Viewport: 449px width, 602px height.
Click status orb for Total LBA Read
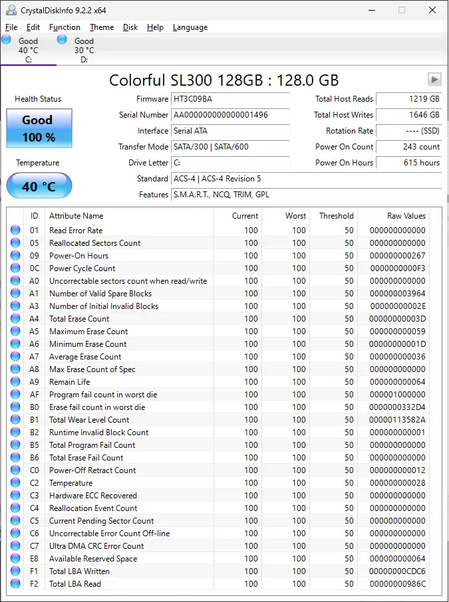(x=15, y=584)
